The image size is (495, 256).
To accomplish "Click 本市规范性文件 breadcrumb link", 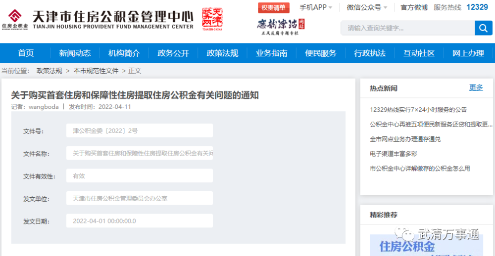I will [96, 71].
